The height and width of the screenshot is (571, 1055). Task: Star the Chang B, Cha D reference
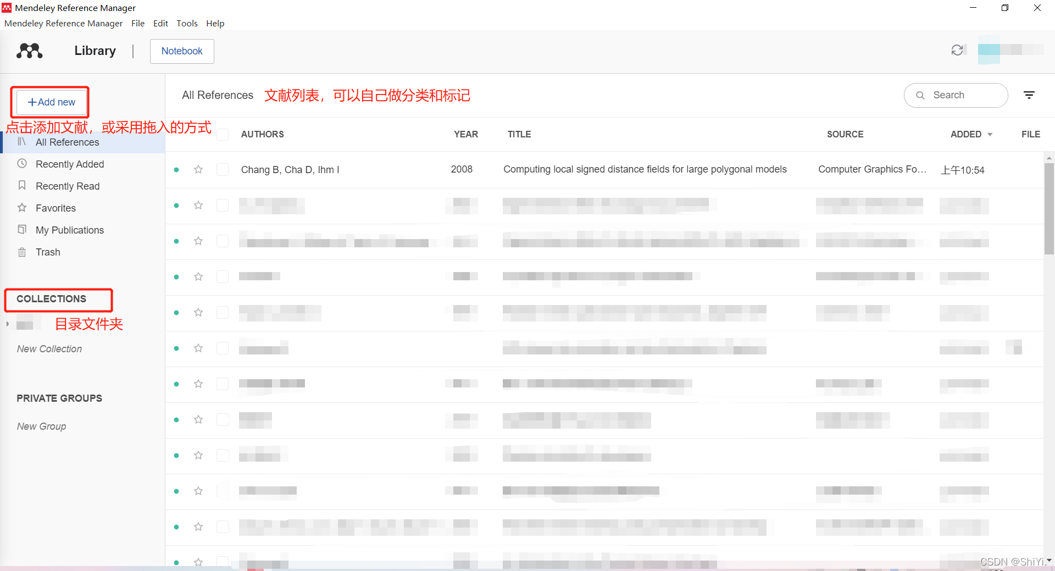[198, 169]
